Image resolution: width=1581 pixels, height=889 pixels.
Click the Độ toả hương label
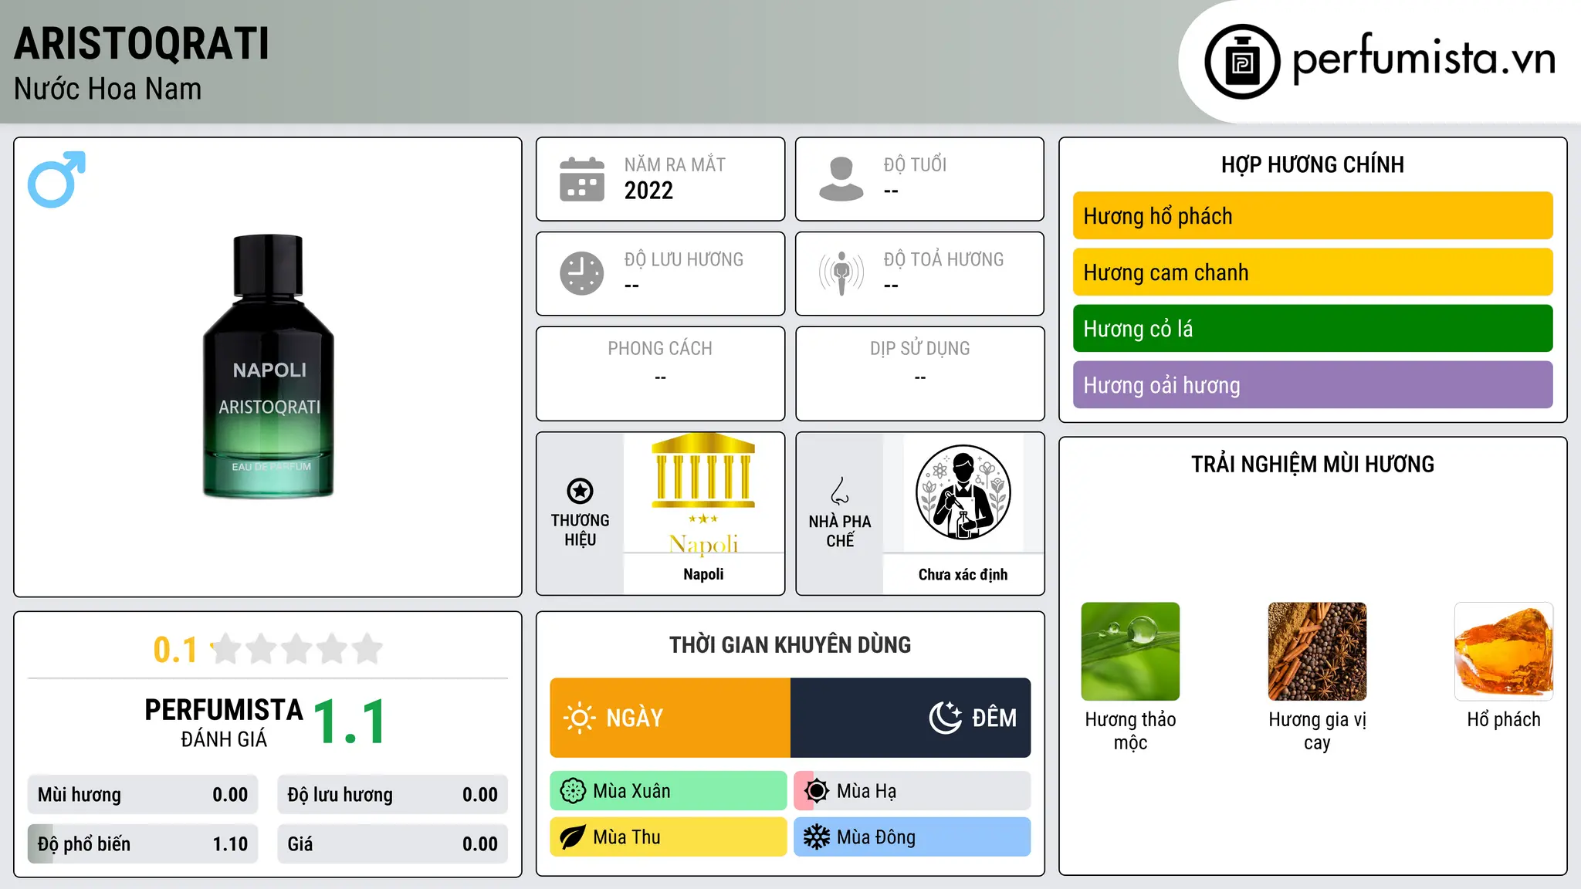click(x=943, y=259)
